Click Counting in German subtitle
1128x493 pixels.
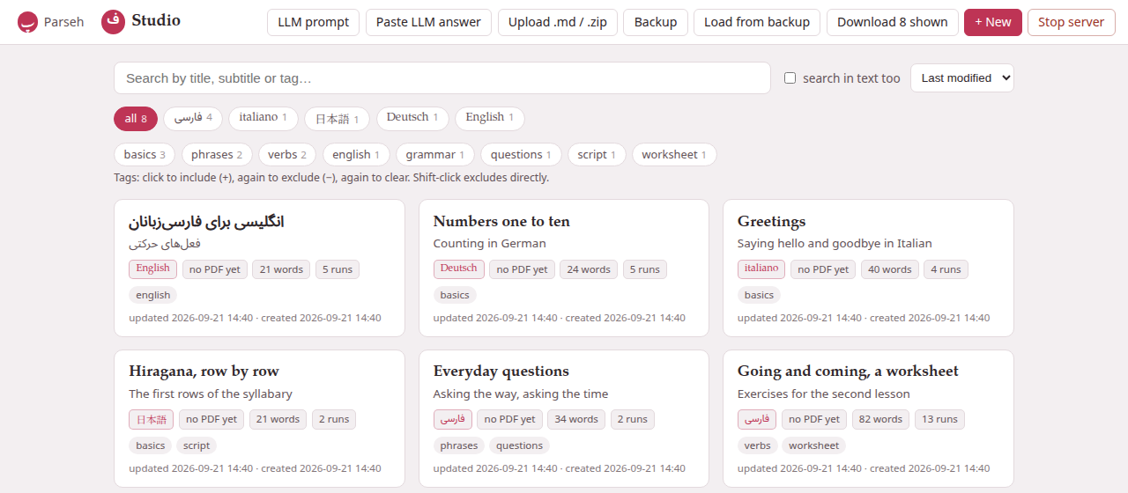pos(490,244)
